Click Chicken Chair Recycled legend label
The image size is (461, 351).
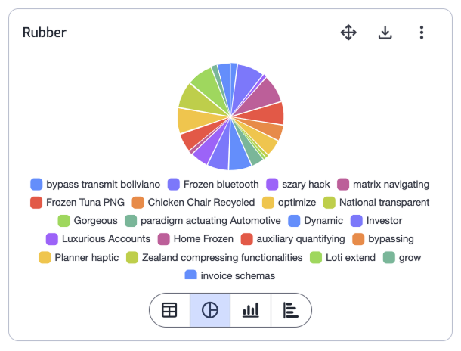[201, 203]
